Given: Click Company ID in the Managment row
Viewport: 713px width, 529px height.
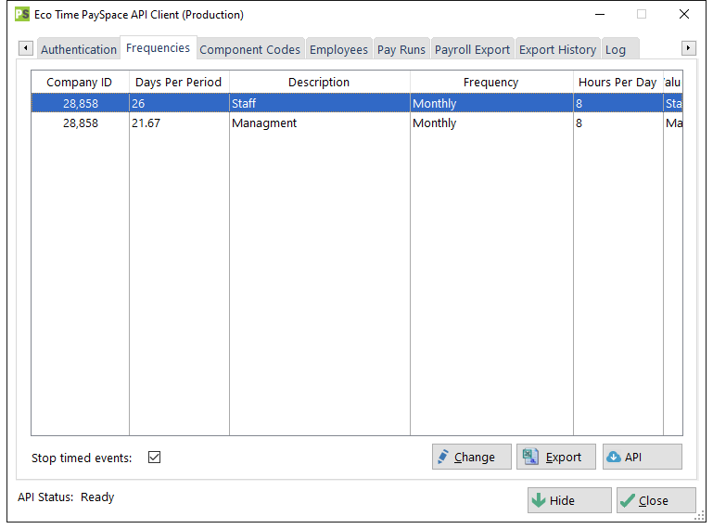Looking at the screenshot, I should pos(80,123).
